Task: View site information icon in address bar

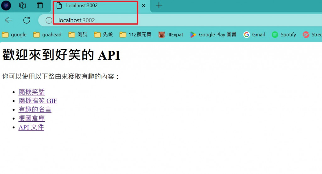Action: pyautogui.click(x=49, y=20)
